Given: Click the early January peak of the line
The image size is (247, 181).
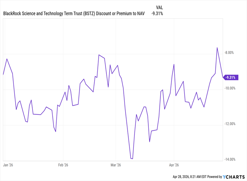Looking at the screenshot, I should [7, 59].
